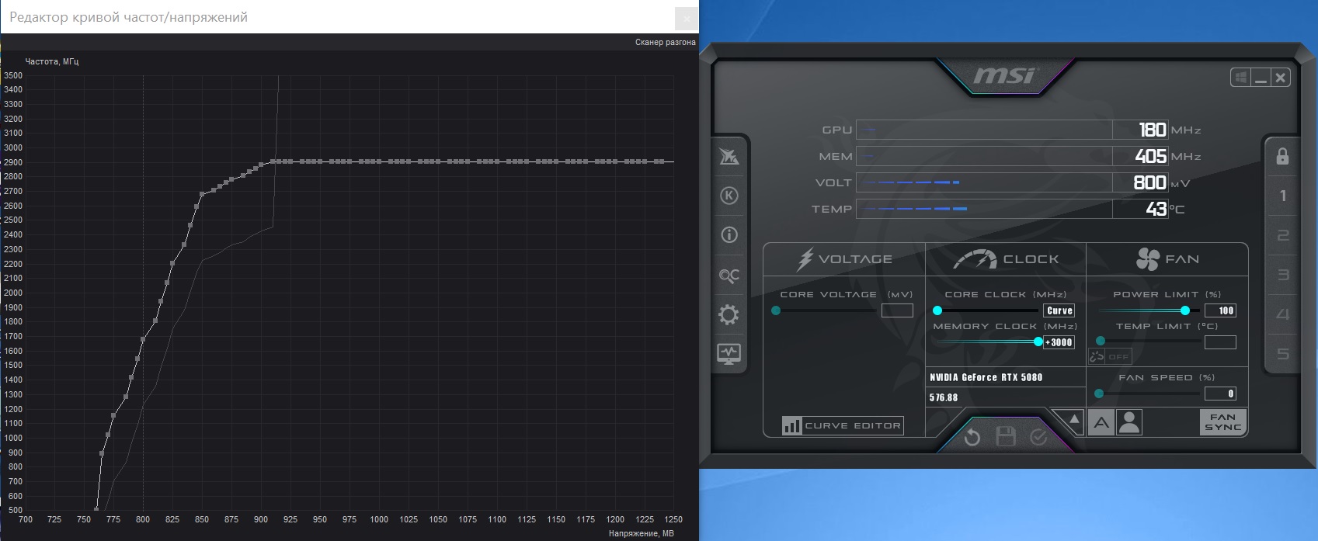Click the Temp Limit slider handle
The image size is (1318, 541).
(x=1101, y=341)
